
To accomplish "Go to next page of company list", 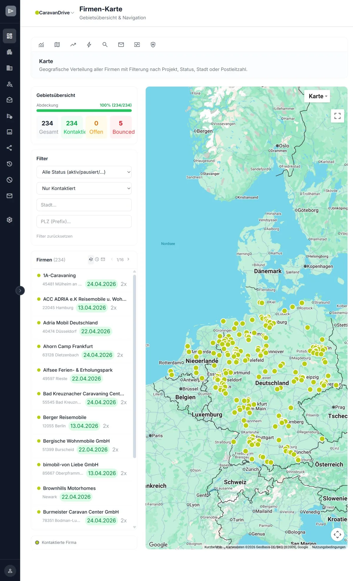I will pyautogui.click(x=128, y=259).
